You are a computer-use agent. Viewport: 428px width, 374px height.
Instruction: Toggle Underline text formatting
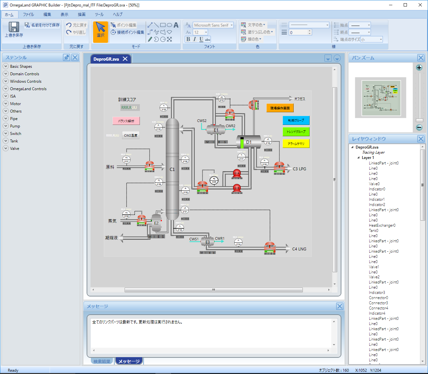201,39
